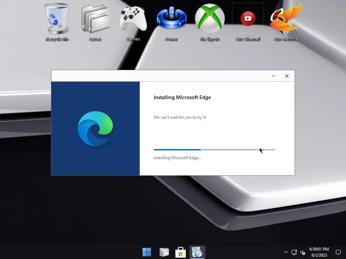Viewport: 346px width, 259px height.
Task: Open the clock showing 6:39:01 PM
Action: pyautogui.click(x=319, y=249)
